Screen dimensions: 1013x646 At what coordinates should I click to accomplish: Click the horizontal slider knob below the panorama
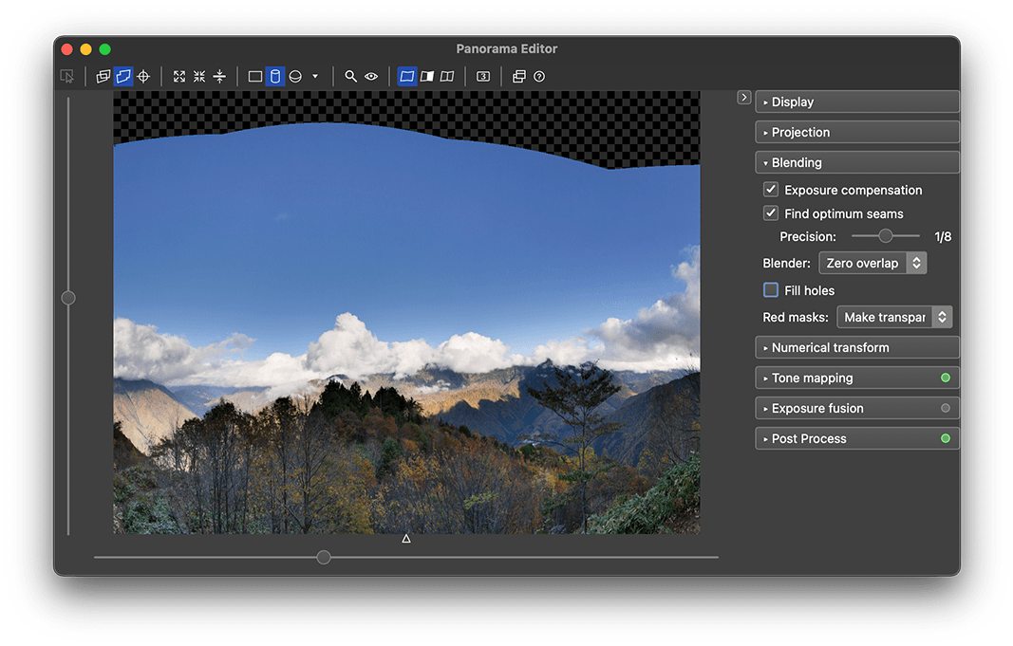pos(324,558)
